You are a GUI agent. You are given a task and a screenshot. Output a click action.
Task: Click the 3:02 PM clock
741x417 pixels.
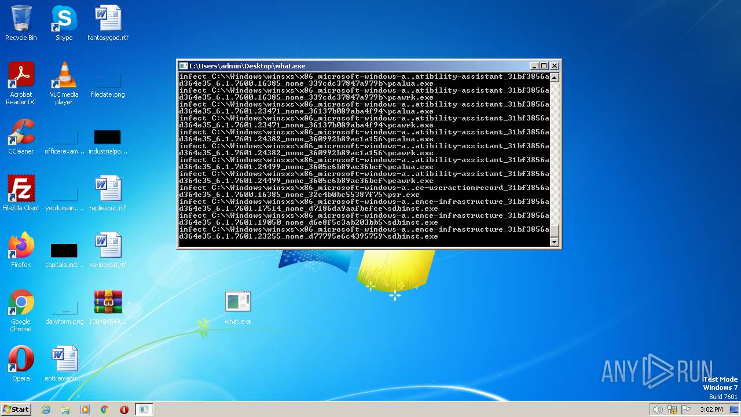point(711,409)
